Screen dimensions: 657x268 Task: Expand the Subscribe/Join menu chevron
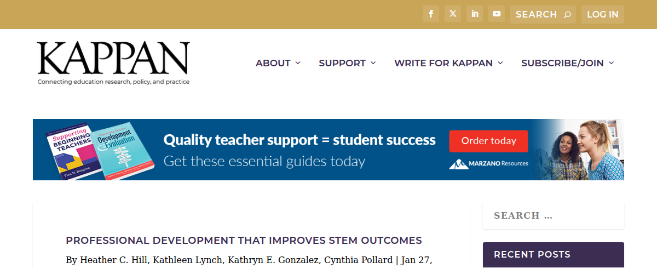[x=611, y=63]
